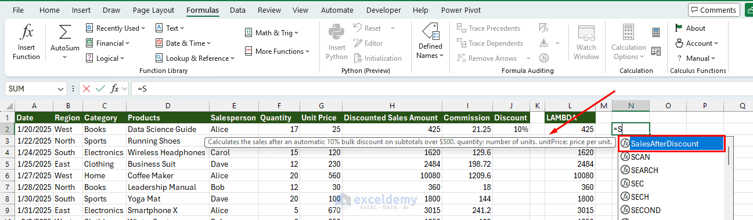Click the Python Reset button
This screenshot has height=220, width=753.
[367, 28]
